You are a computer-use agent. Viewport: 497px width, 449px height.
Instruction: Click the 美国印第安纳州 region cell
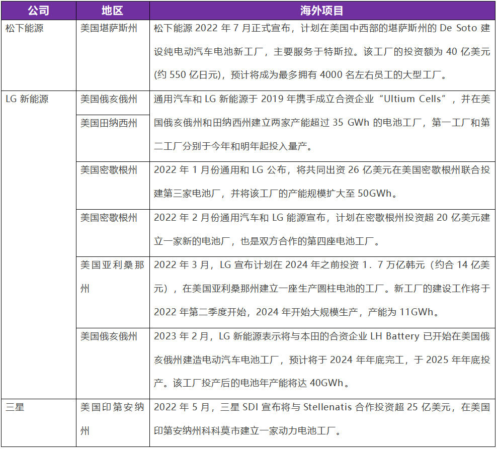click(113, 423)
